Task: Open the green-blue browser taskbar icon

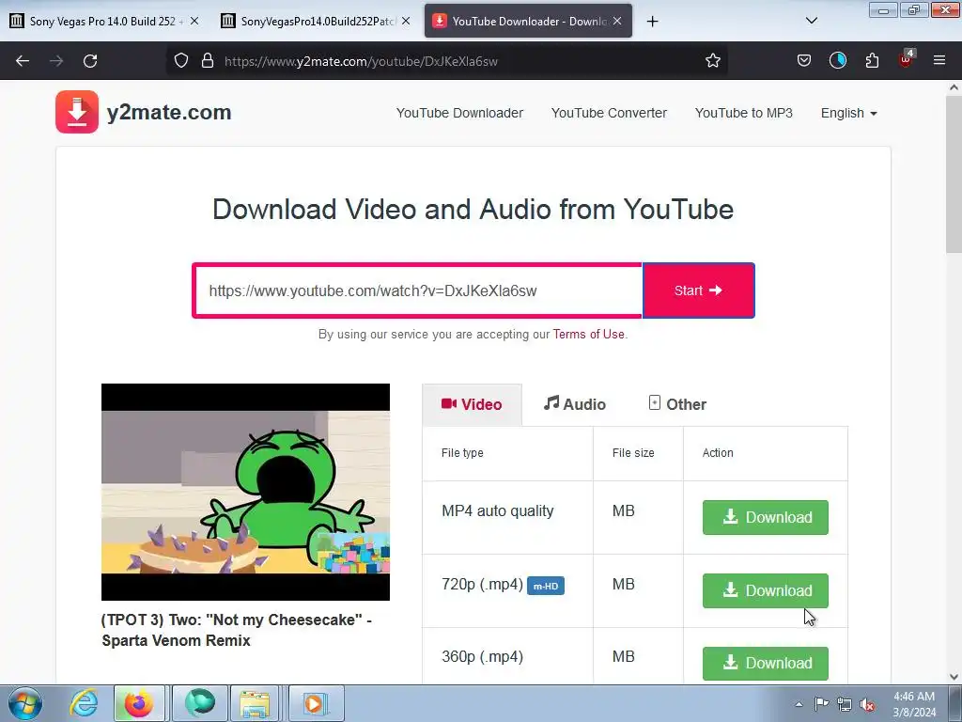Action: pyautogui.click(x=200, y=703)
